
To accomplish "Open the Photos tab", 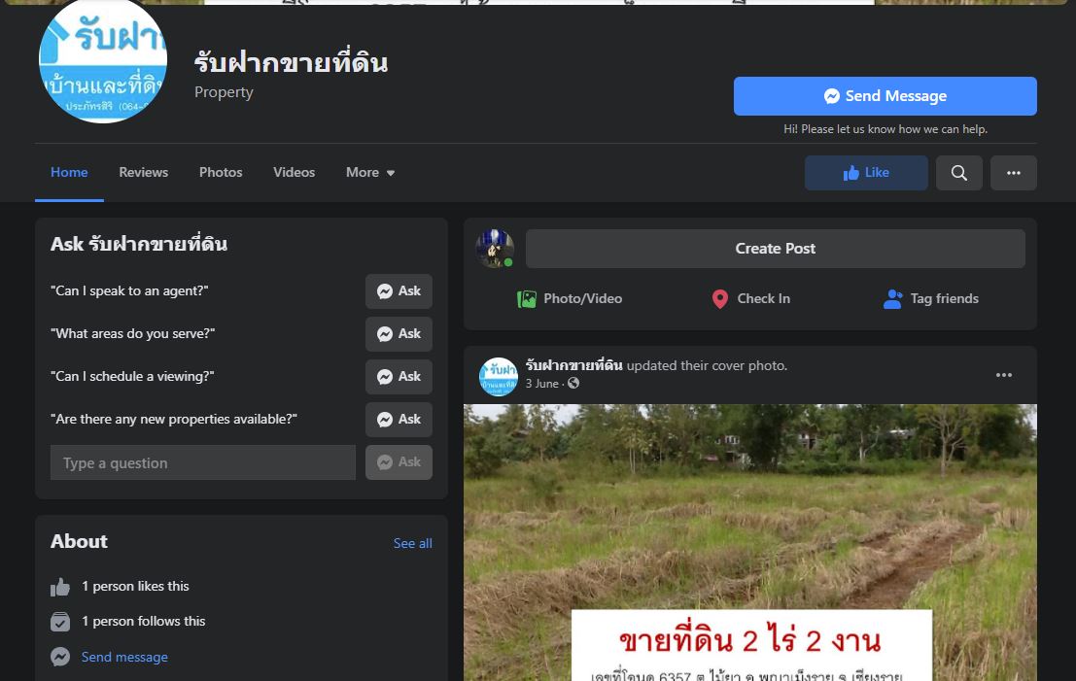I will [221, 173].
